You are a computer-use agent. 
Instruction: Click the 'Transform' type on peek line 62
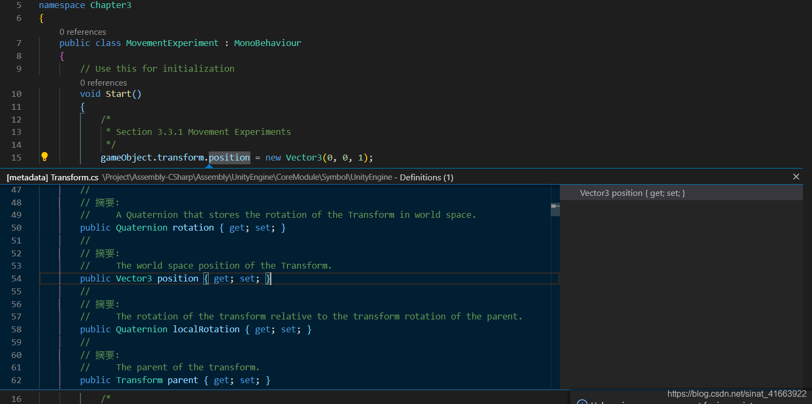[139, 380]
